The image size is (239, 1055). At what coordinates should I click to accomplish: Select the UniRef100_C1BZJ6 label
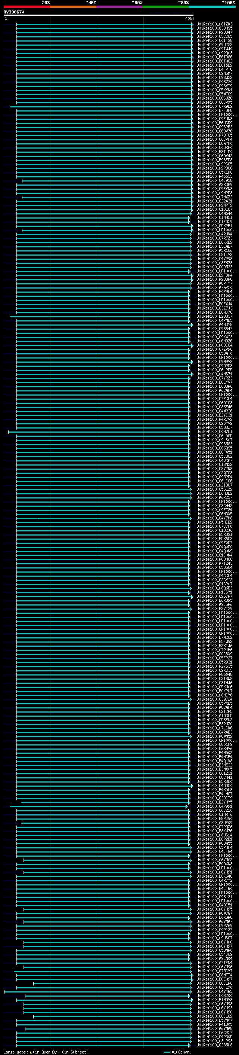214,530
